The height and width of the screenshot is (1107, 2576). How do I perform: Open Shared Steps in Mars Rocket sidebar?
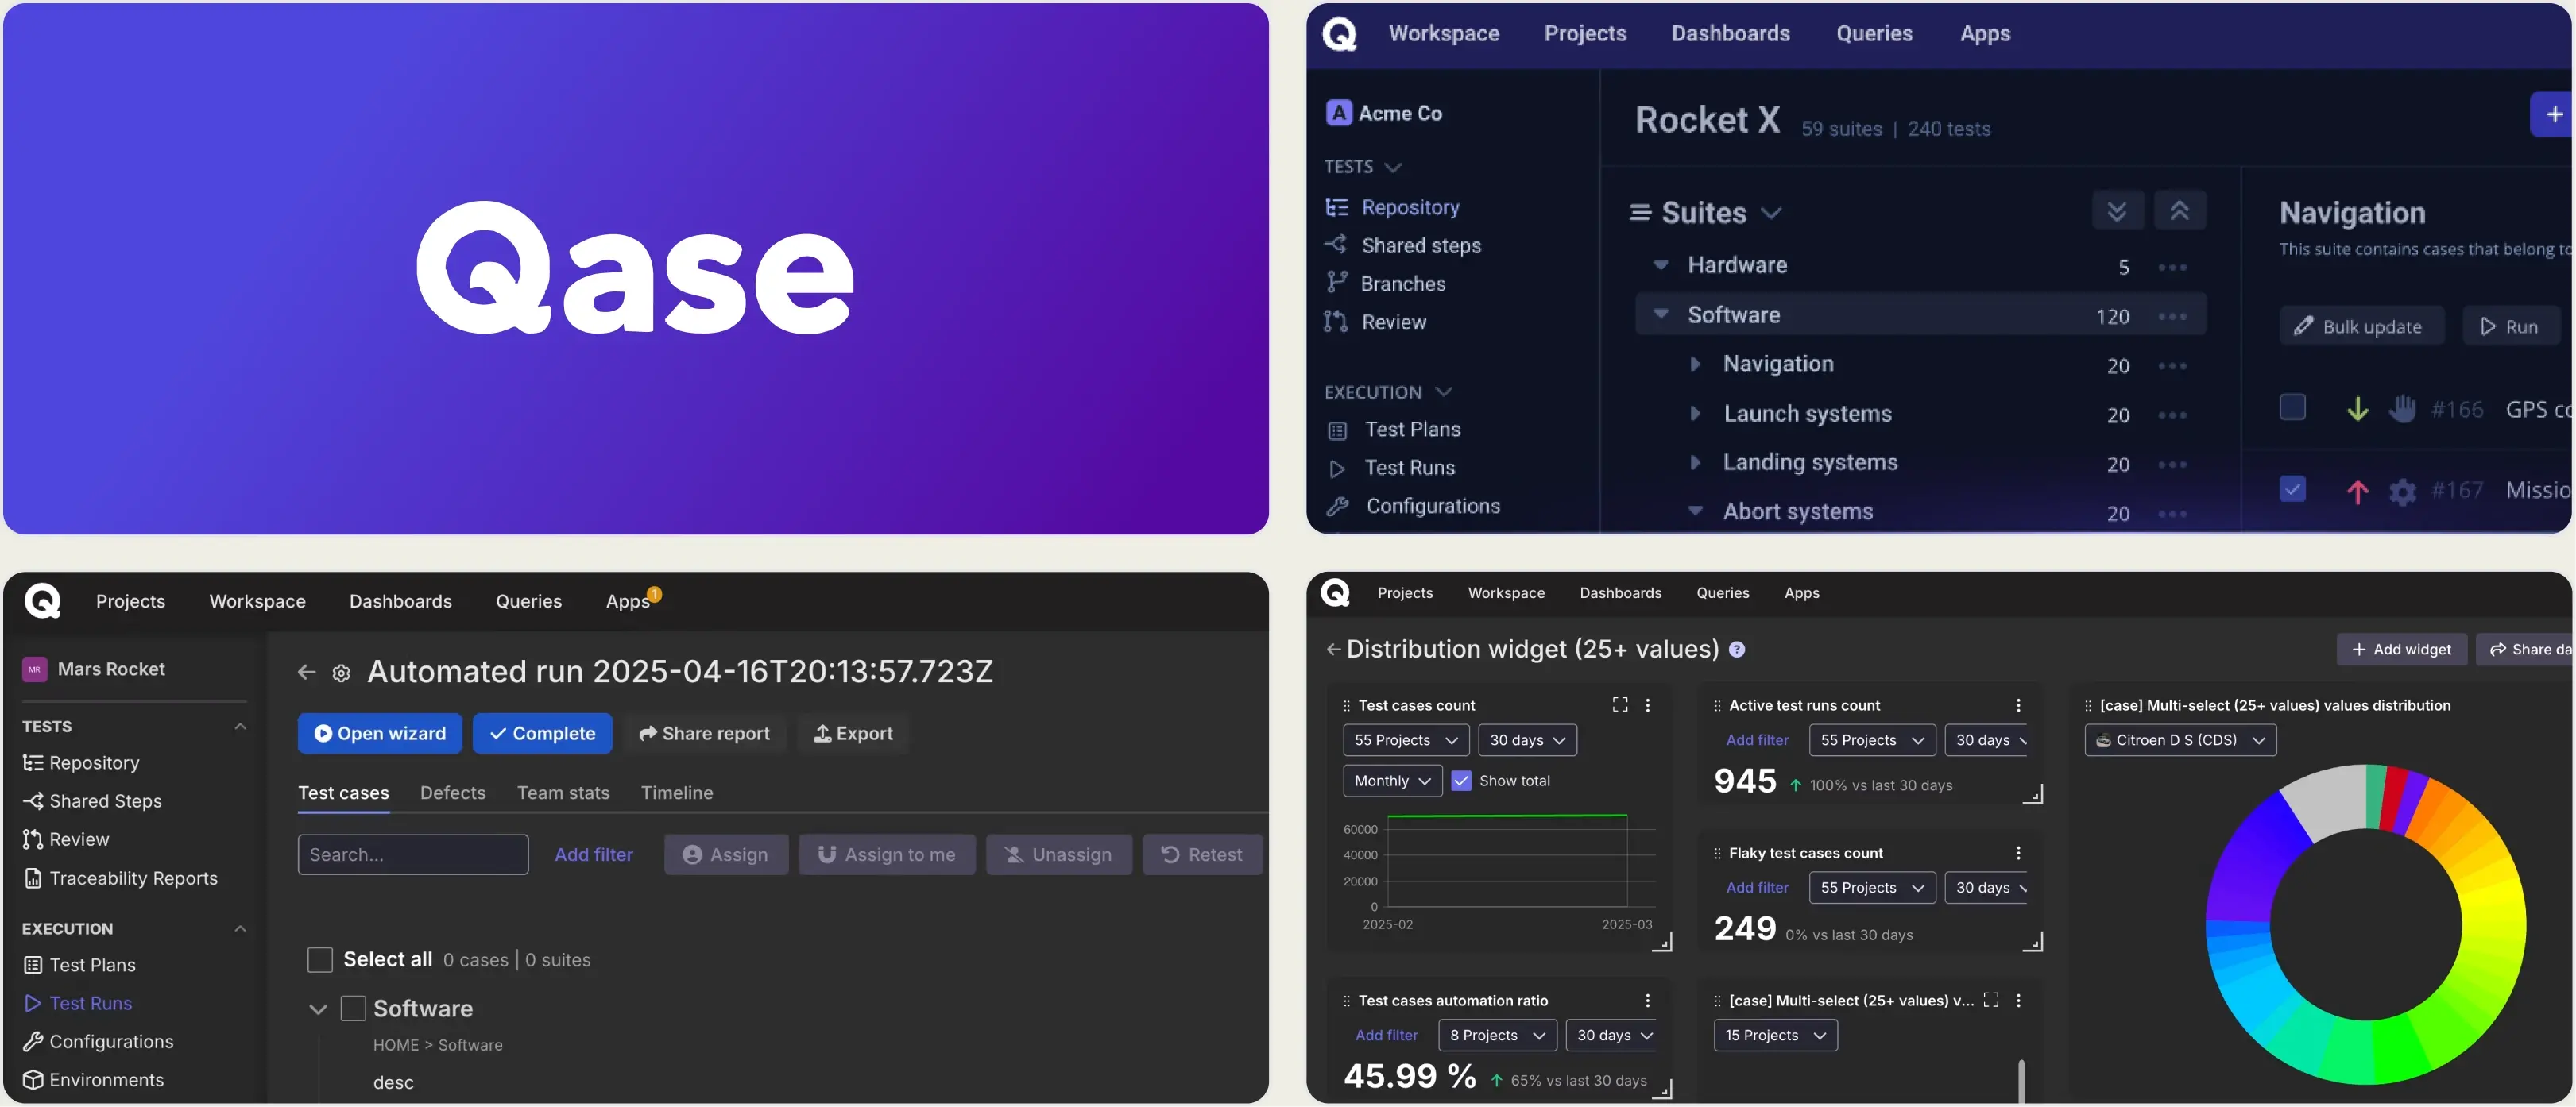(92, 801)
